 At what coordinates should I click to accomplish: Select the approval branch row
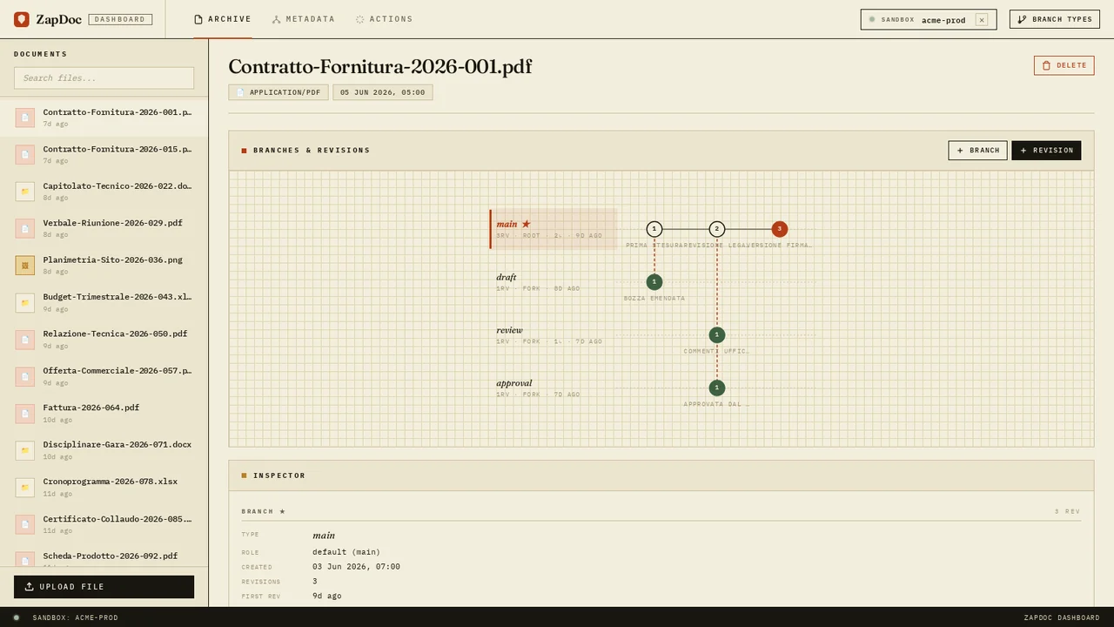[554, 388]
